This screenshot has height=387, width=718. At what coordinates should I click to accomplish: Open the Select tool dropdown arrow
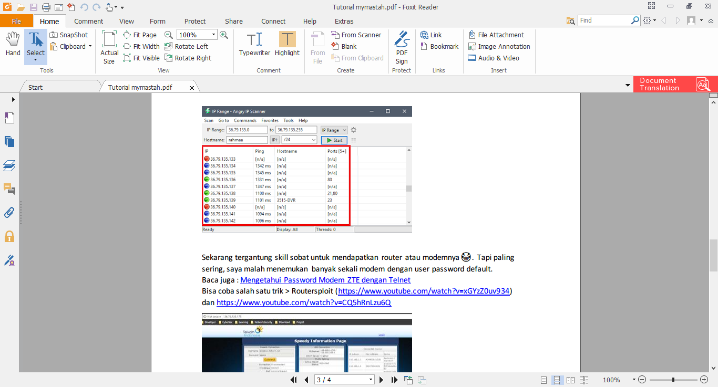(x=36, y=60)
